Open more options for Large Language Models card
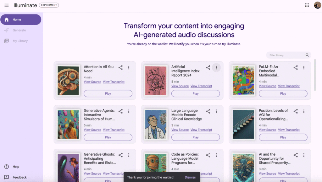Image resolution: width=322 pixels, height=182 pixels. pos(216,111)
